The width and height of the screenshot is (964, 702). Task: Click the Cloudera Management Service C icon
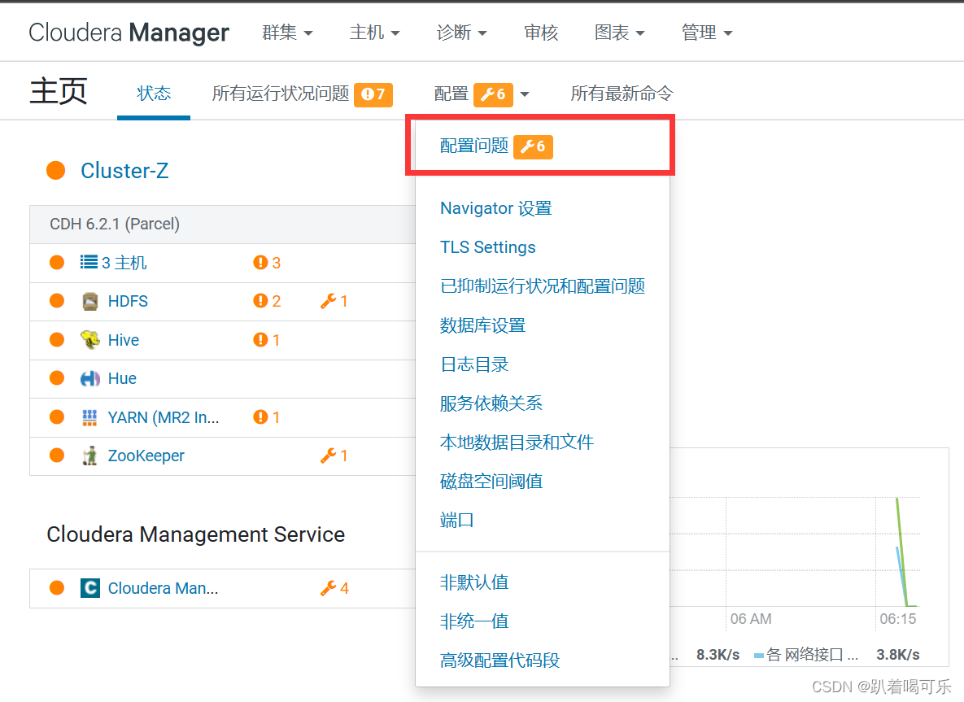tap(89, 588)
